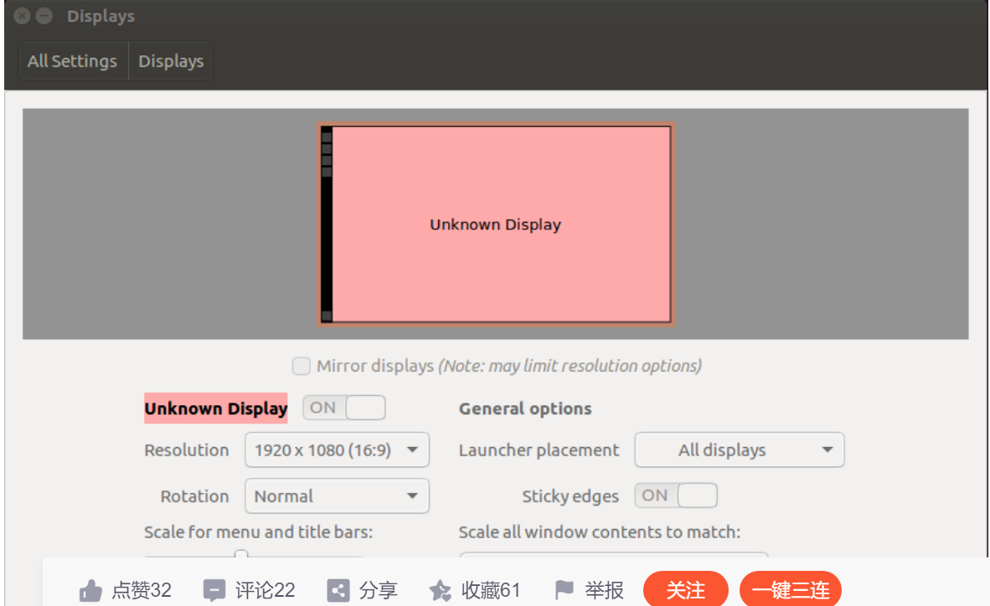This screenshot has height=606, width=990.
Task: Click the 评论22 comment count text
Action: (x=266, y=590)
